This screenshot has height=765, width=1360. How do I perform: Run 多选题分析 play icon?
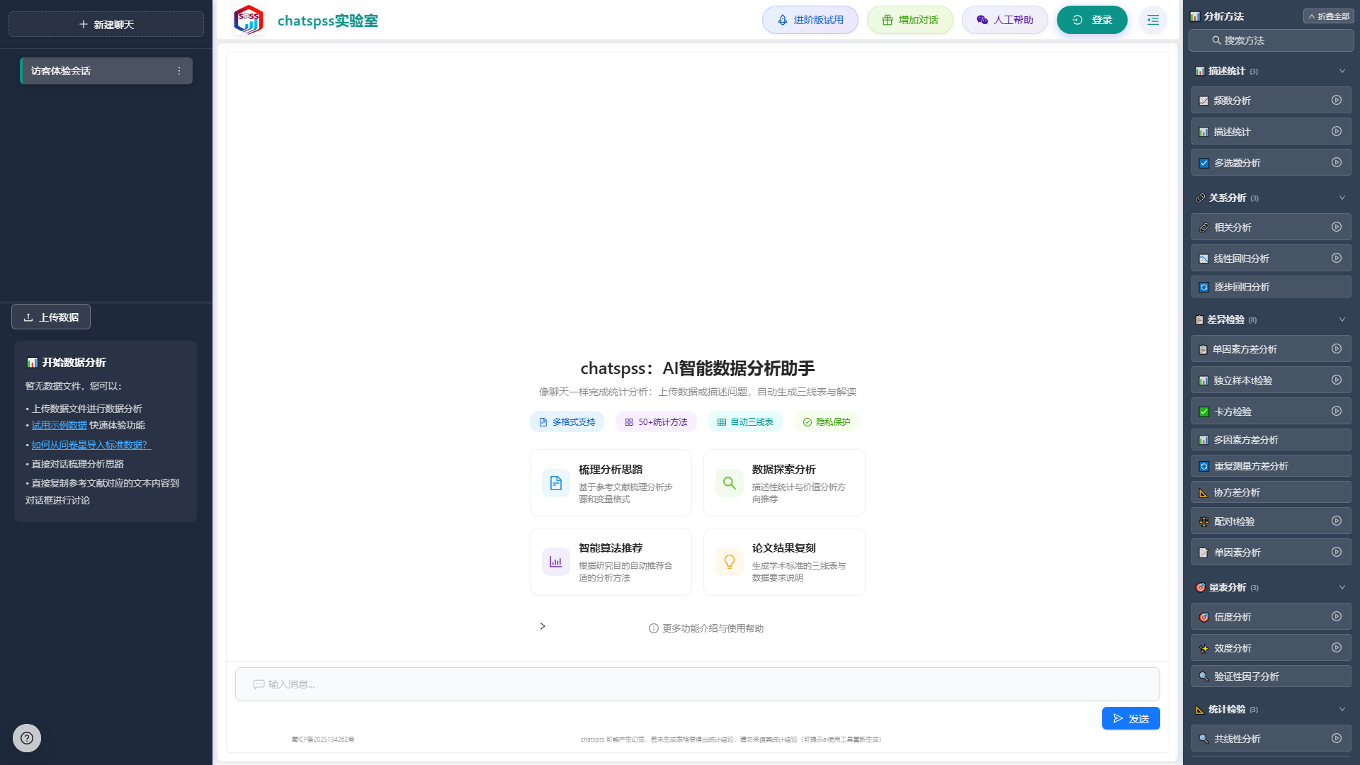click(x=1337, y=163)
